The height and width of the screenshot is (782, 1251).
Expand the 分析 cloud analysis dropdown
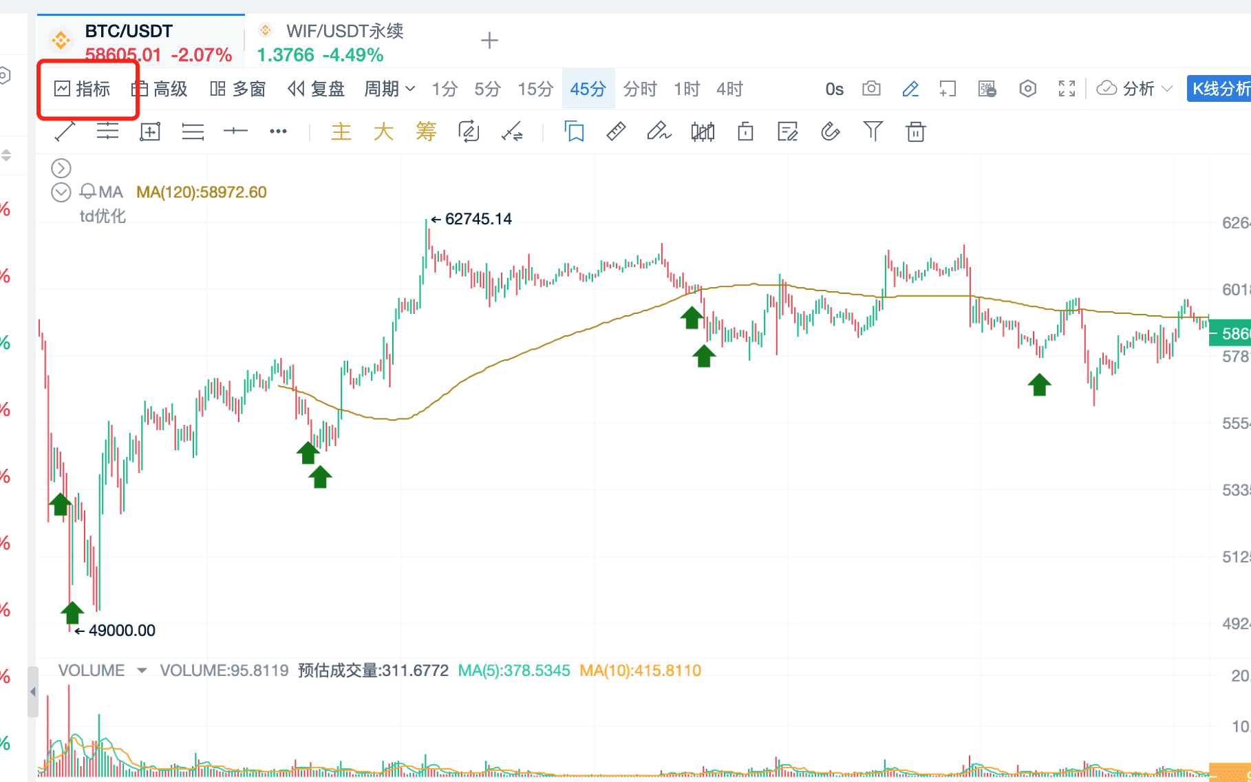click(1134, 88)
